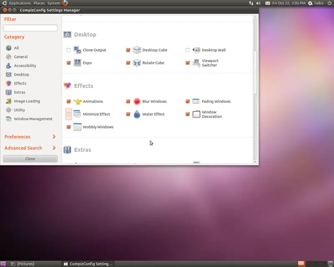
Task: Click CompizConfig Settings taskbar button
Action: [x=88, y=264]
